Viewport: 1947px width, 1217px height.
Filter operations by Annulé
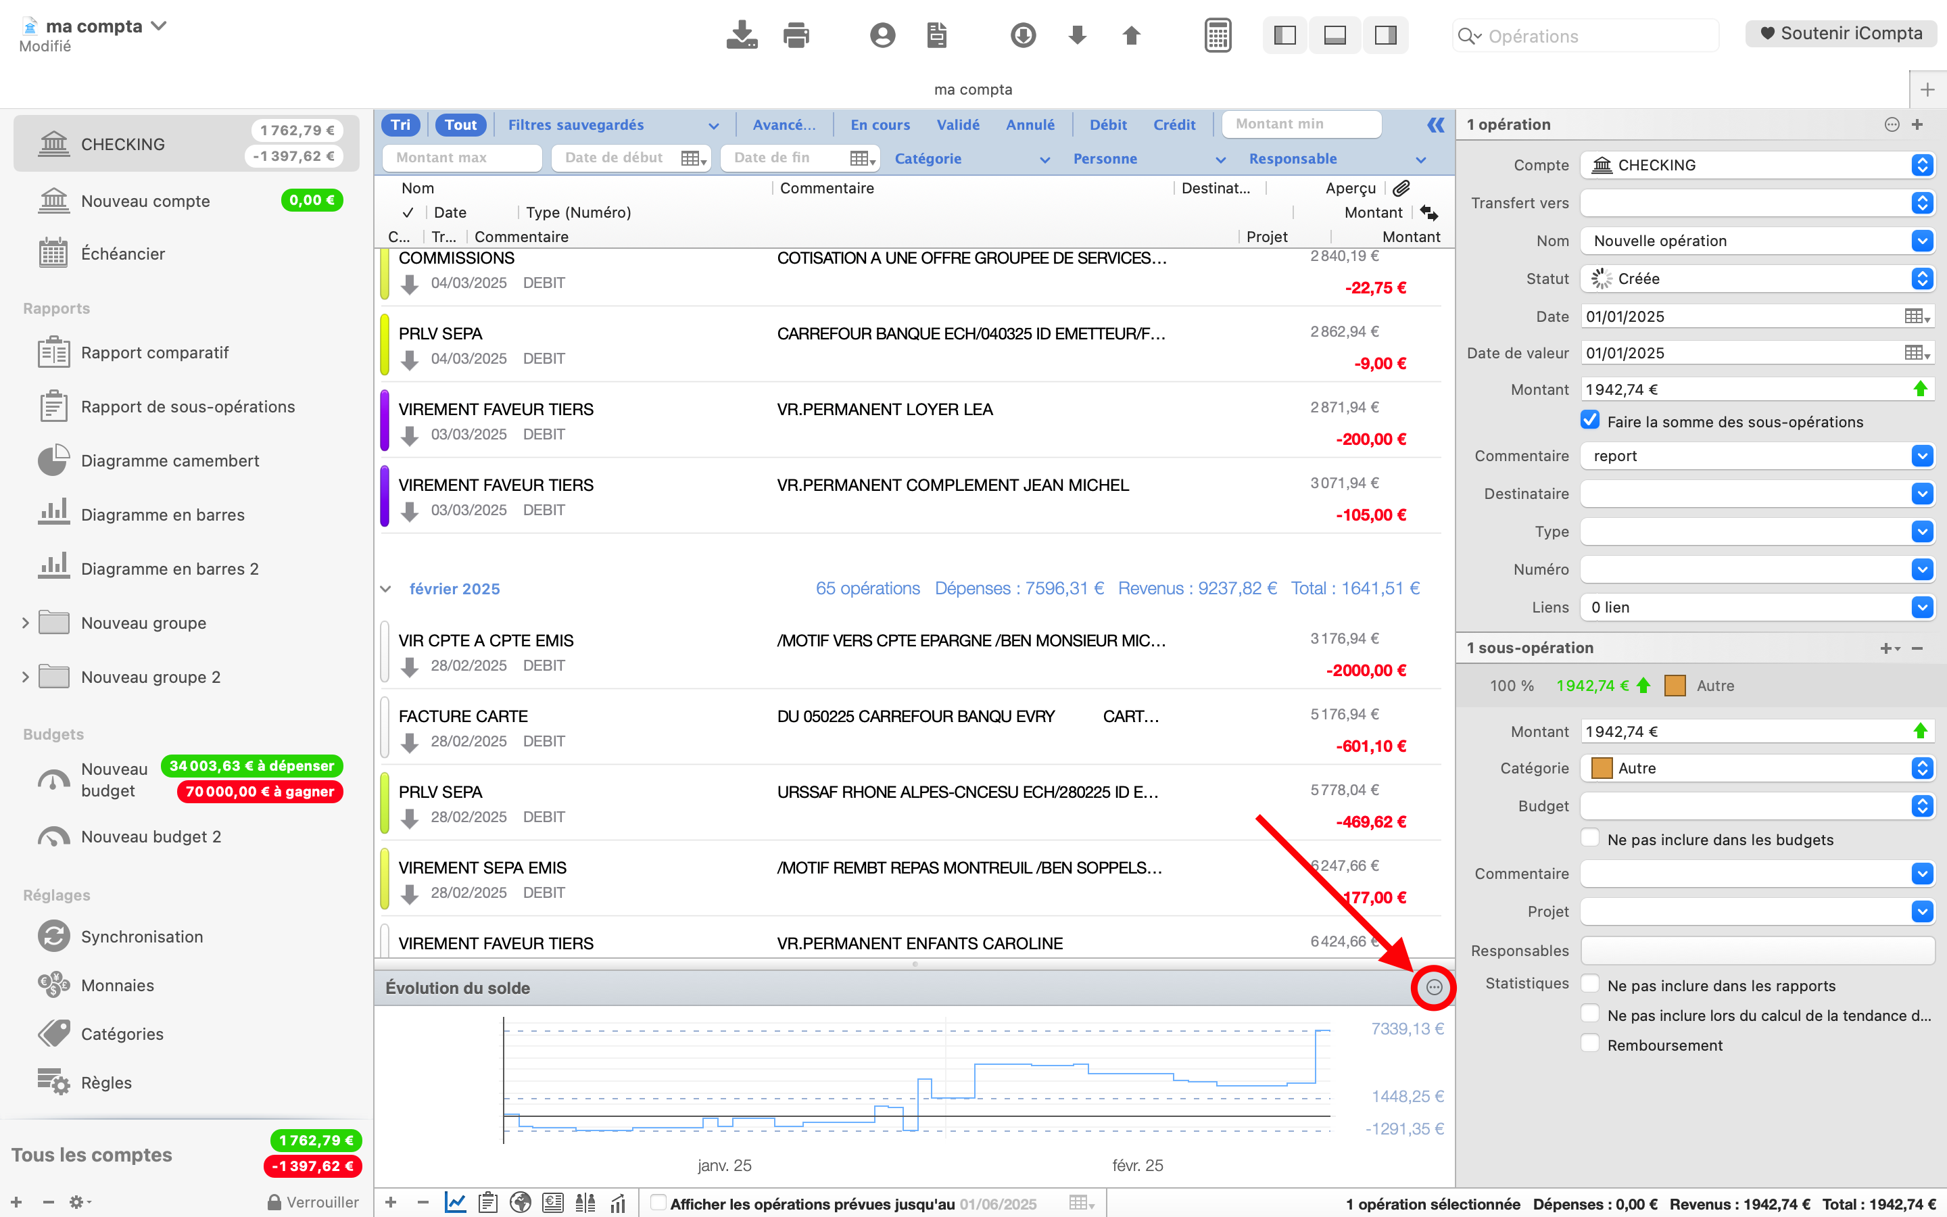tap(1030, 125)
